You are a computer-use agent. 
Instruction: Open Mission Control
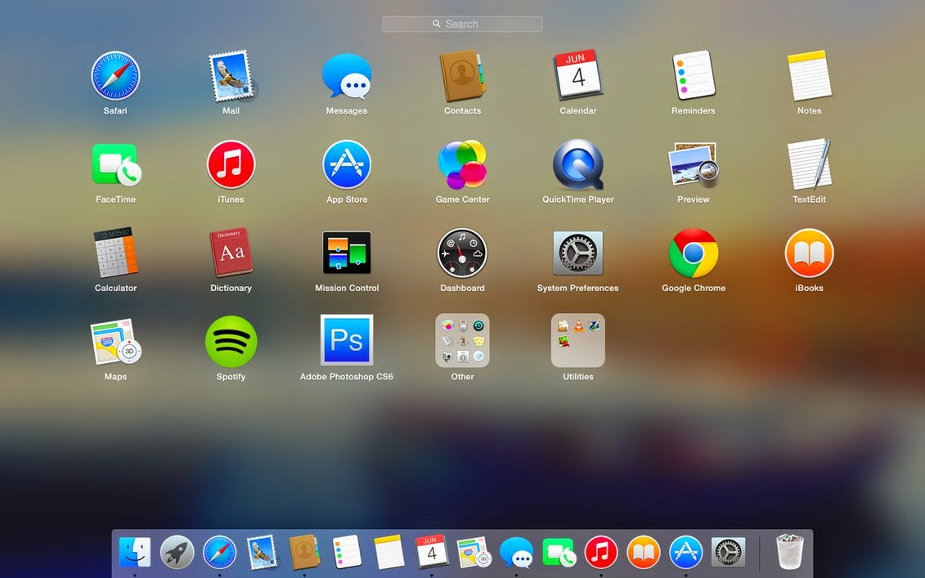tap(346, 253)
